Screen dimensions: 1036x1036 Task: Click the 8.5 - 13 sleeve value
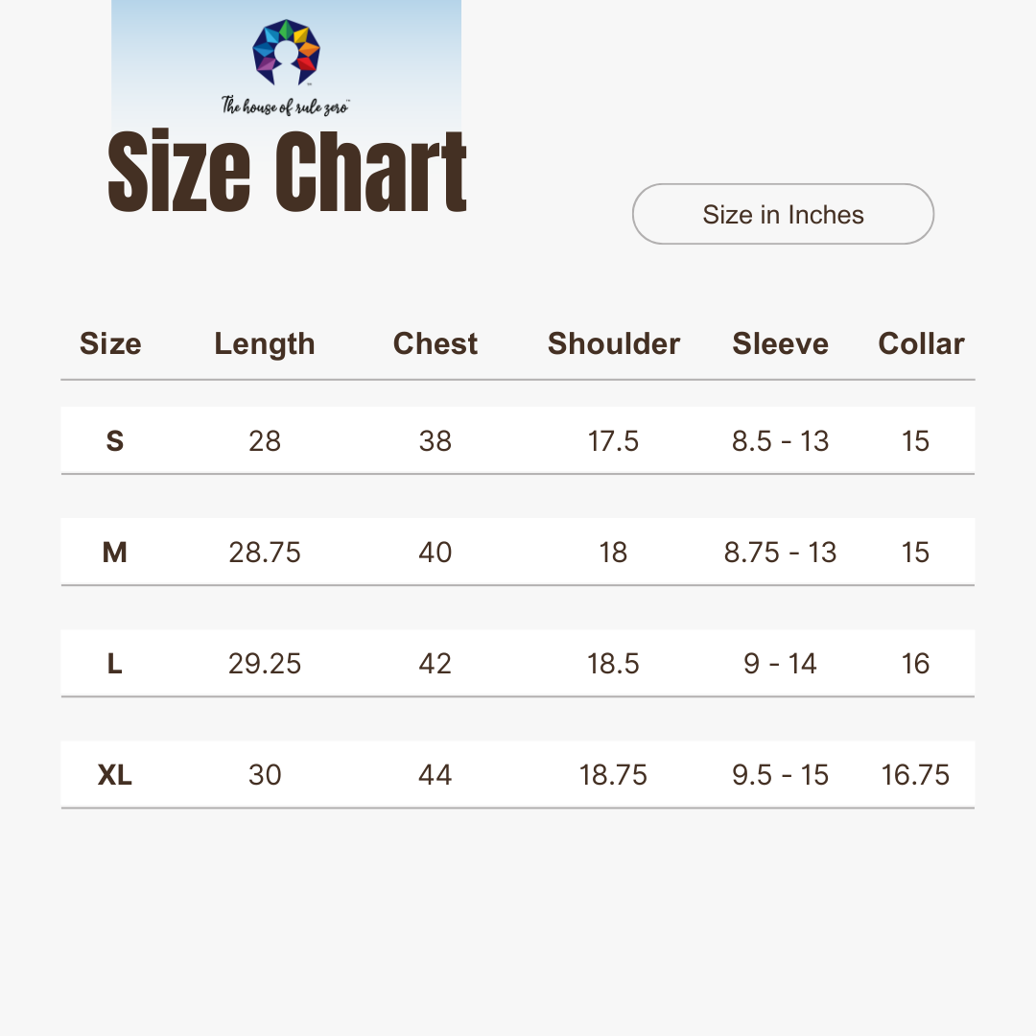coord(780,440)
